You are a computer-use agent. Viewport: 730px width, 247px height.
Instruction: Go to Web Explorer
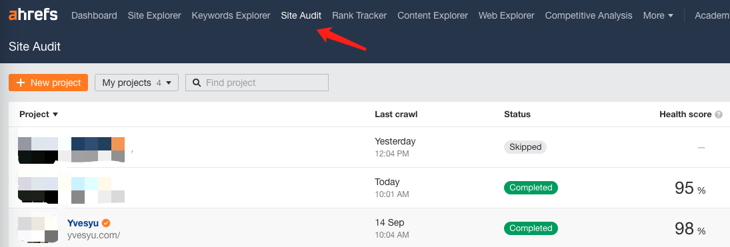point(506,15)
